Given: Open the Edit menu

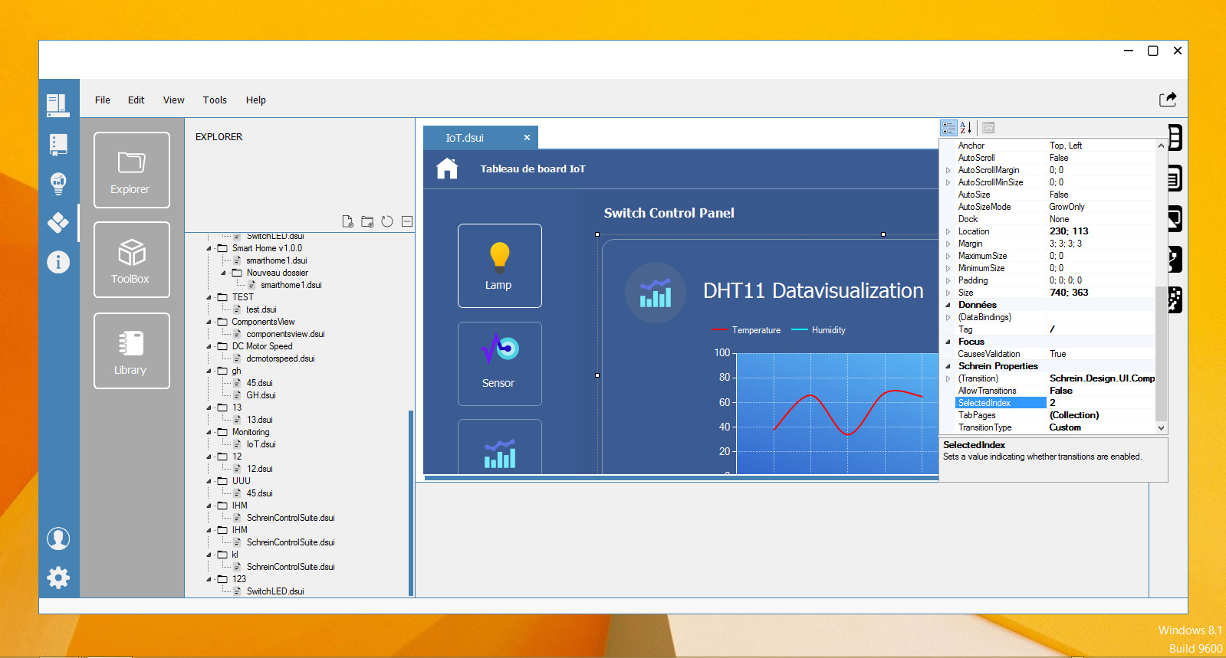Looking at the screenshot, I should click(136, 100).
